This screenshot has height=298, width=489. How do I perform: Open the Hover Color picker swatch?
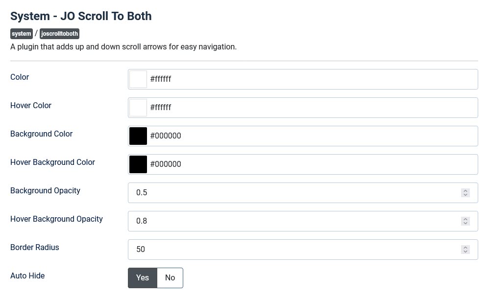(138, 107)
